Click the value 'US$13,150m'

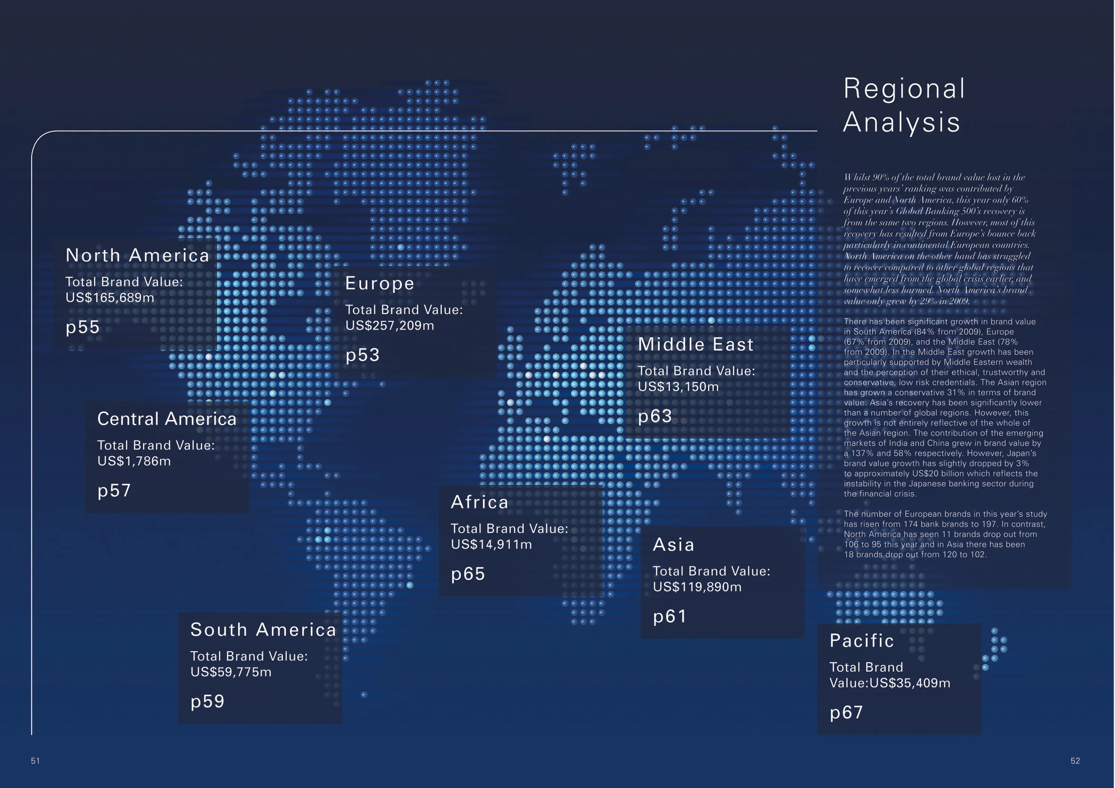678,387
